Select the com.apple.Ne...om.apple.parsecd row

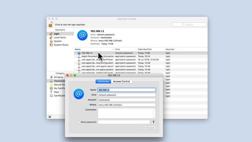coord(141,69)
